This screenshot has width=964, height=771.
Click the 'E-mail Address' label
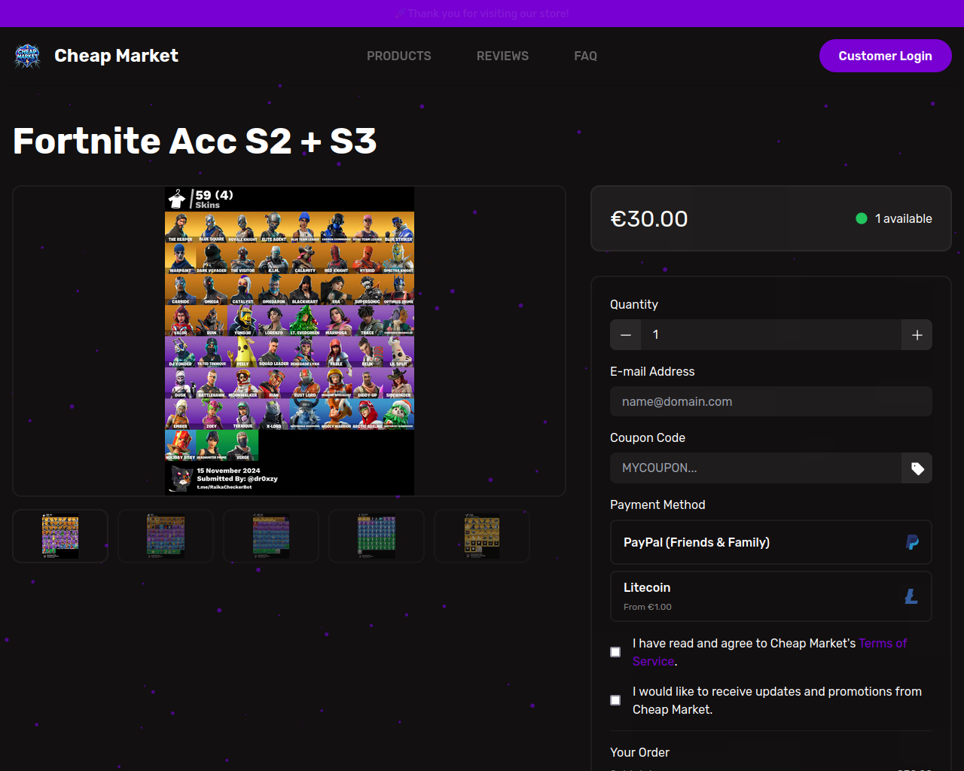[x=652, y=371]
